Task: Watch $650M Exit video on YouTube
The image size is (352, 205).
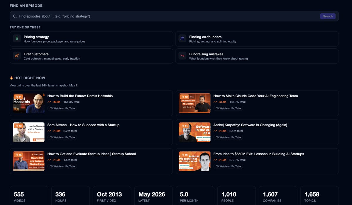Action: [228, 166]
